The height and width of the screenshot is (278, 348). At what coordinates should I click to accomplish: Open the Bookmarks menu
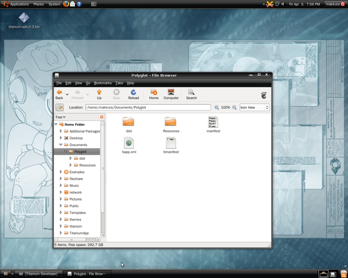(103, 83)
